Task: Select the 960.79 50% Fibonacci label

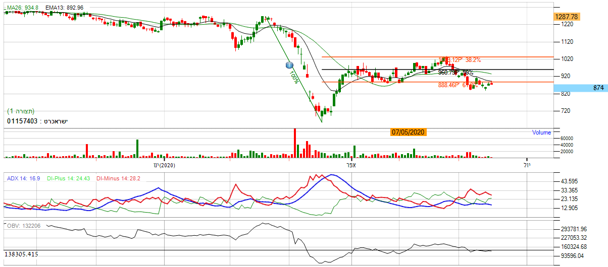Action: pyautogui.click(x=455, y=73)
